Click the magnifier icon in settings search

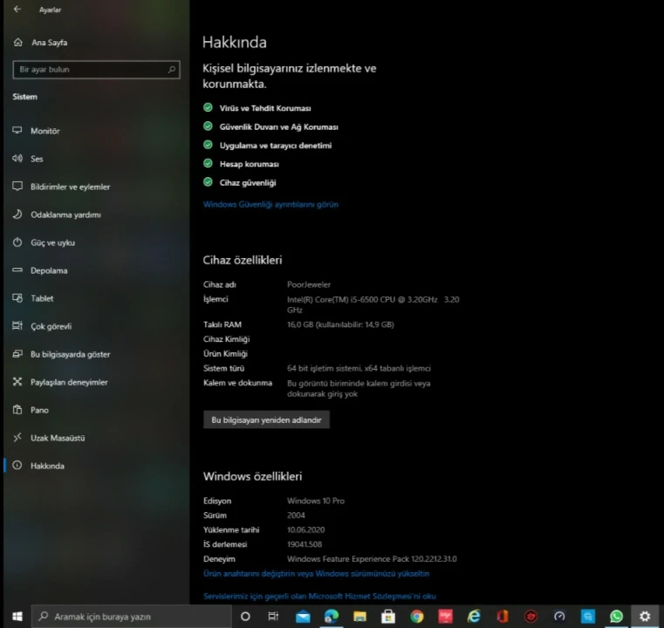coord(172,70)
